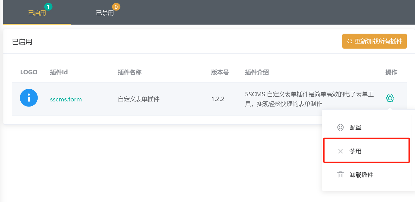The height and width of the screenshot is (202, 415).
Task: Open the 已禁用 tab
Action: (x=105, y=13)
